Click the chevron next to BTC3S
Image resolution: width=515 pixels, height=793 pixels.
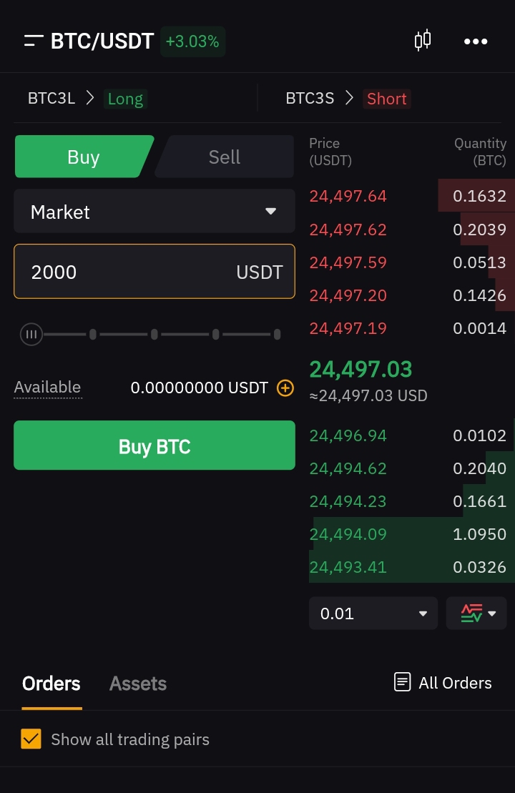349,98
